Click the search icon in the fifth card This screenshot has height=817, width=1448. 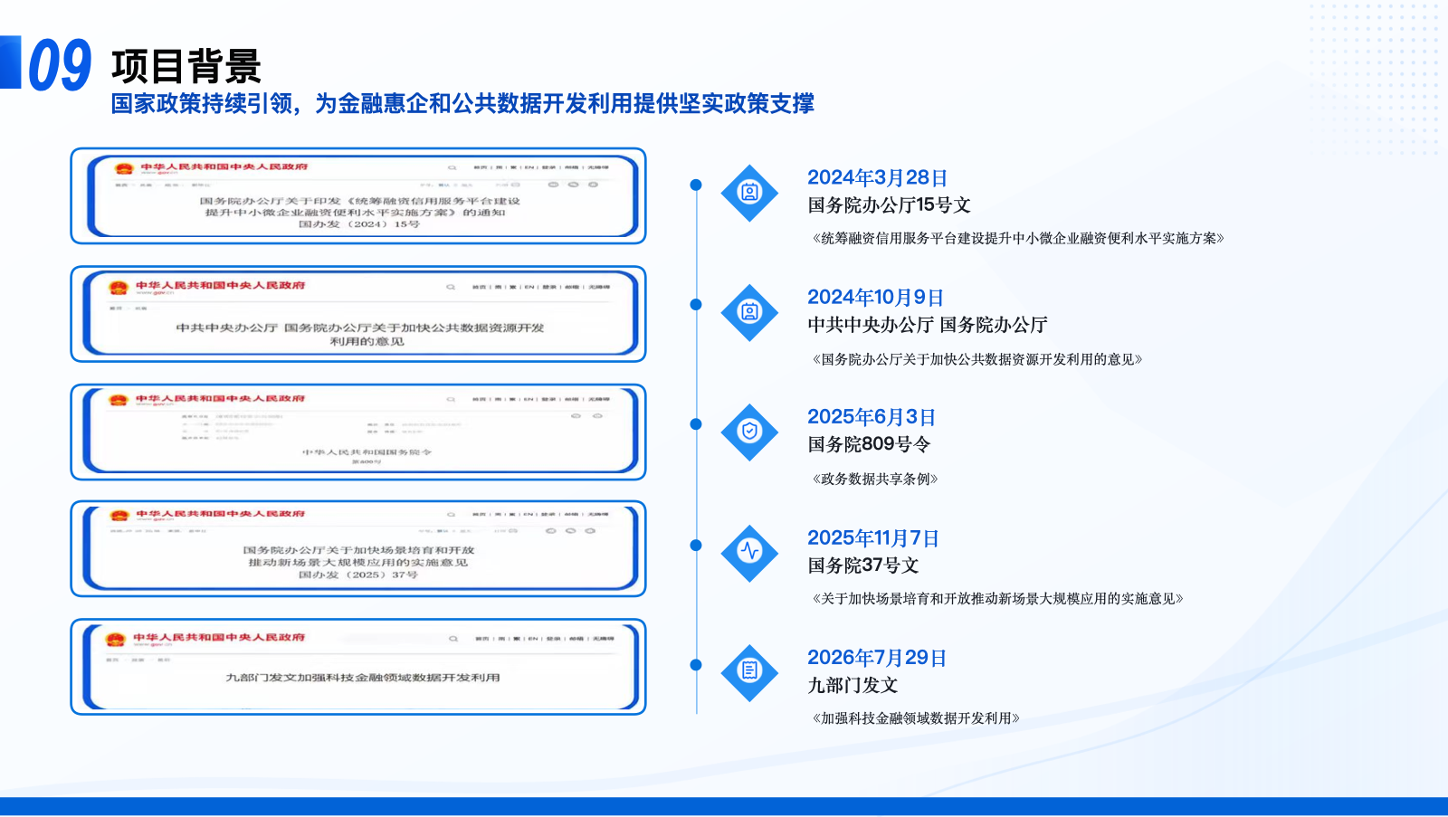point(453,639)
